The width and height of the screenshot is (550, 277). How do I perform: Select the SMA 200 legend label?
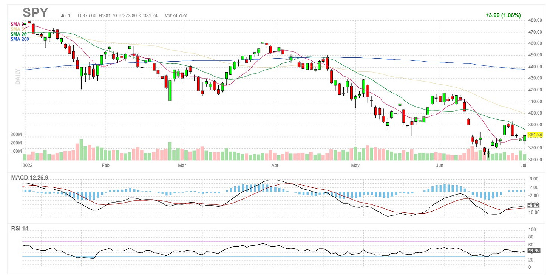click(20, 39)
